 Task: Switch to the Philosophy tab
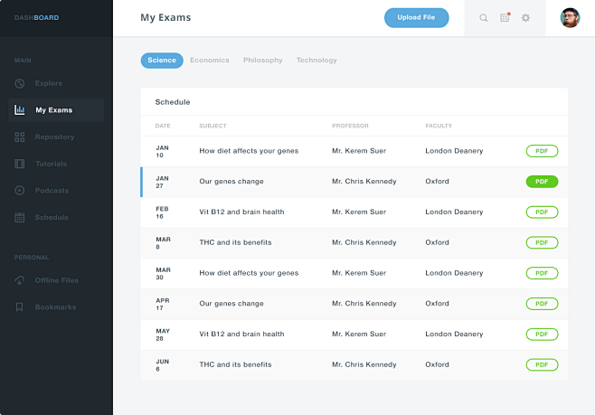[262, 61]
